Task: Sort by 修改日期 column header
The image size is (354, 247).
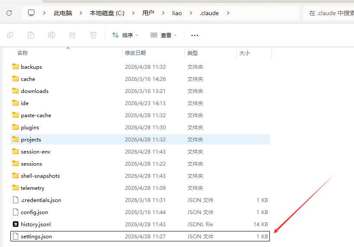Action: 135,53
